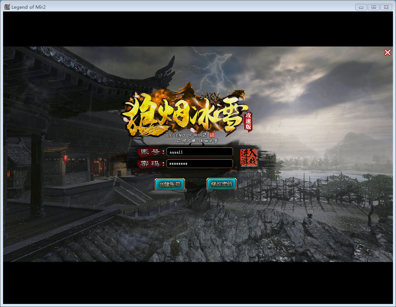Click the 密码 label text
Screen dimensions: 396x307
click(150, 164)
